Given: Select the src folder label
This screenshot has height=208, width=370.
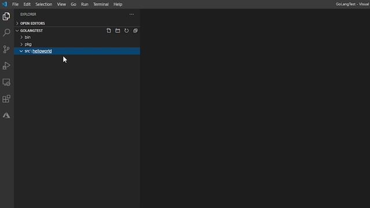Looking at the screenshot, I should (x=27, y=51).
